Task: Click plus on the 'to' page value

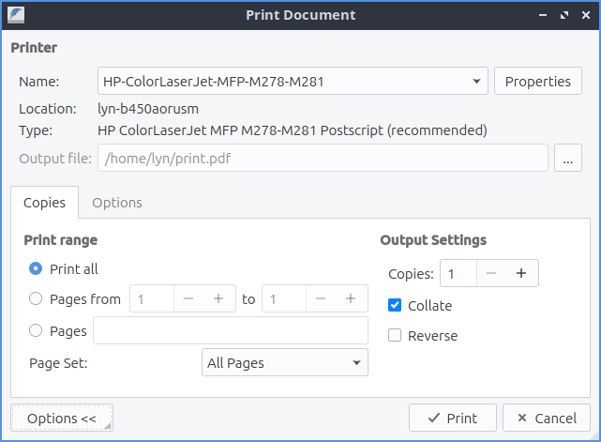Action: [x=352, y=299]
